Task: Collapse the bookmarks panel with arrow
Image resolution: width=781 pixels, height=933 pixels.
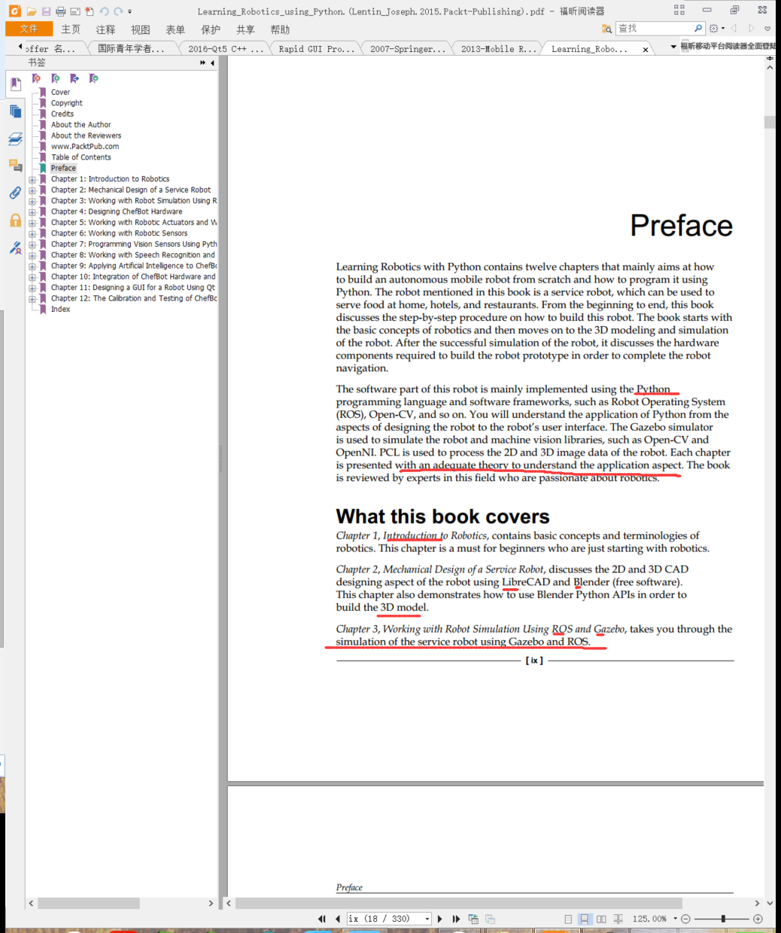Action: [212, 63]
